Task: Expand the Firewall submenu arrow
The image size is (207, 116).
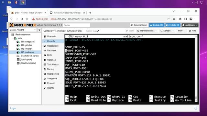Action: (61, 83)
